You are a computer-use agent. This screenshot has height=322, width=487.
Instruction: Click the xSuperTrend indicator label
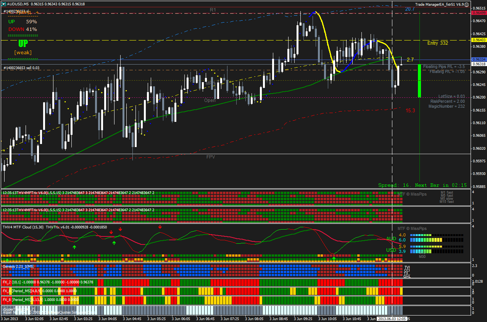tap(18, 309)
